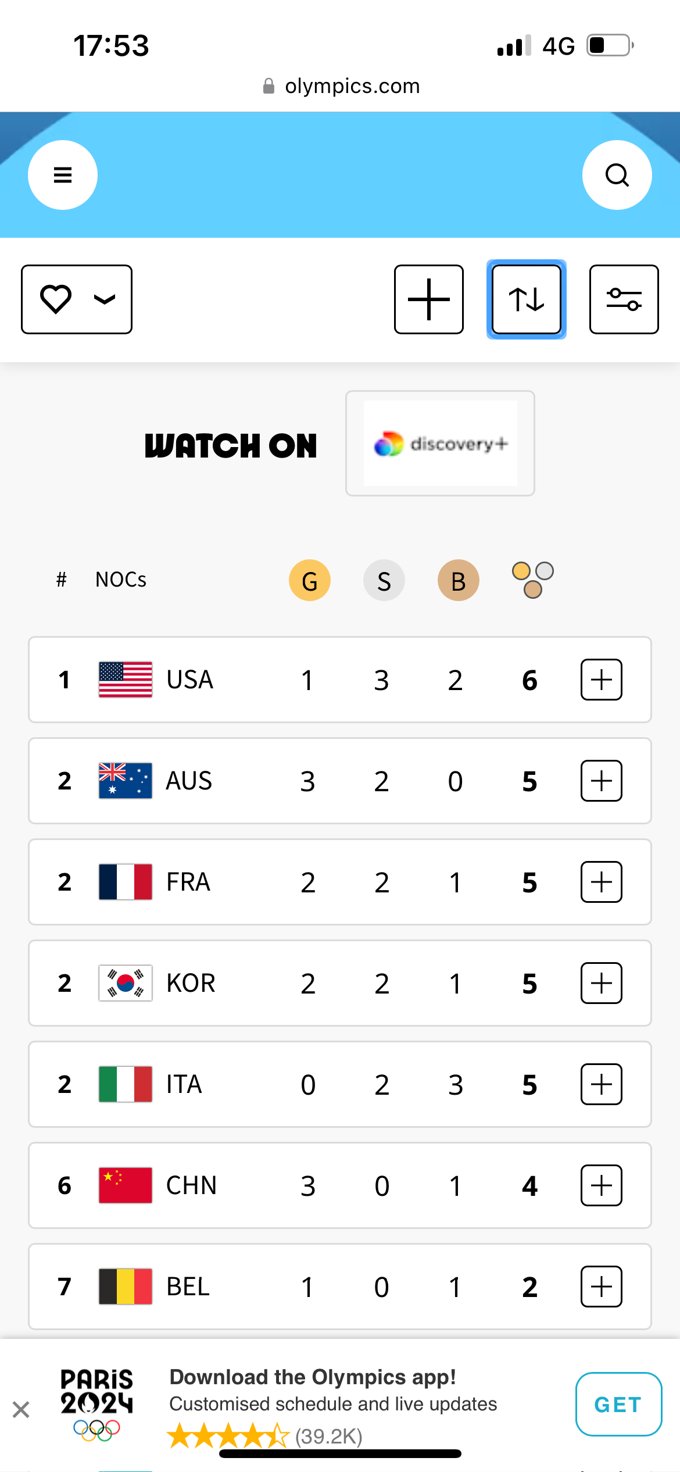
Task: Open CHN row plus expander
Action: coord(601,1185)
